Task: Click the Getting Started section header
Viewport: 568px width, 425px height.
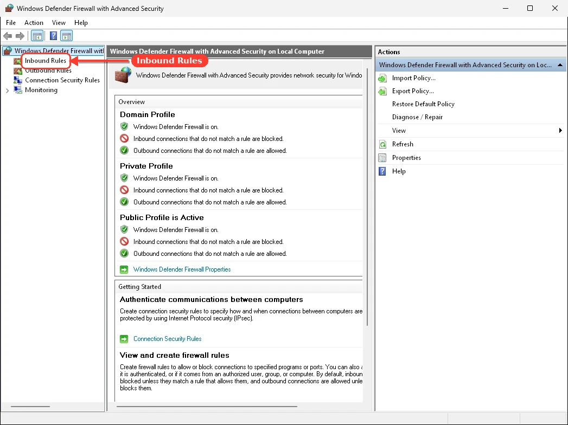Action: click(x=139, y=287)
